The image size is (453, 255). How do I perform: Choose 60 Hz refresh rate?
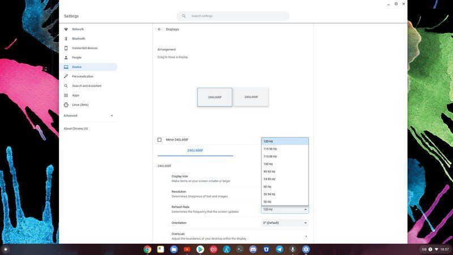click(x=285, y=186)
